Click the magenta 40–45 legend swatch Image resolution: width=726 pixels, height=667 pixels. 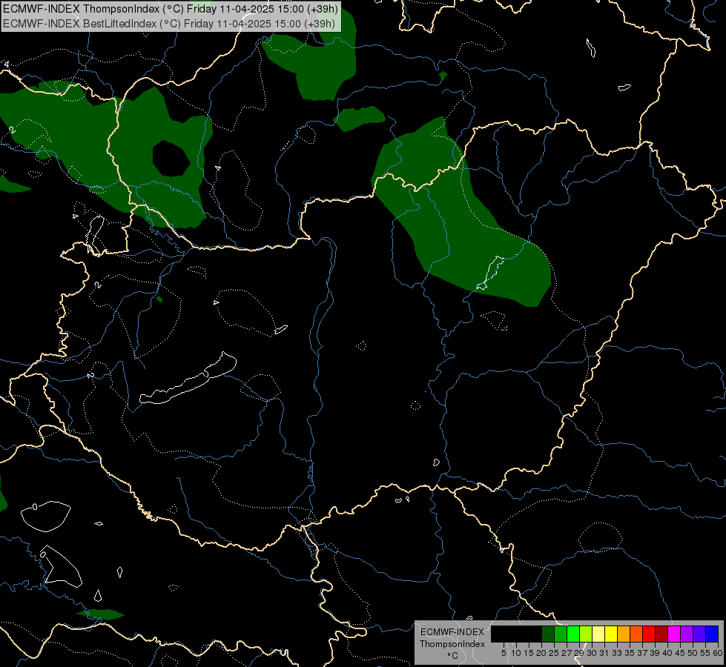click(674, 634)
